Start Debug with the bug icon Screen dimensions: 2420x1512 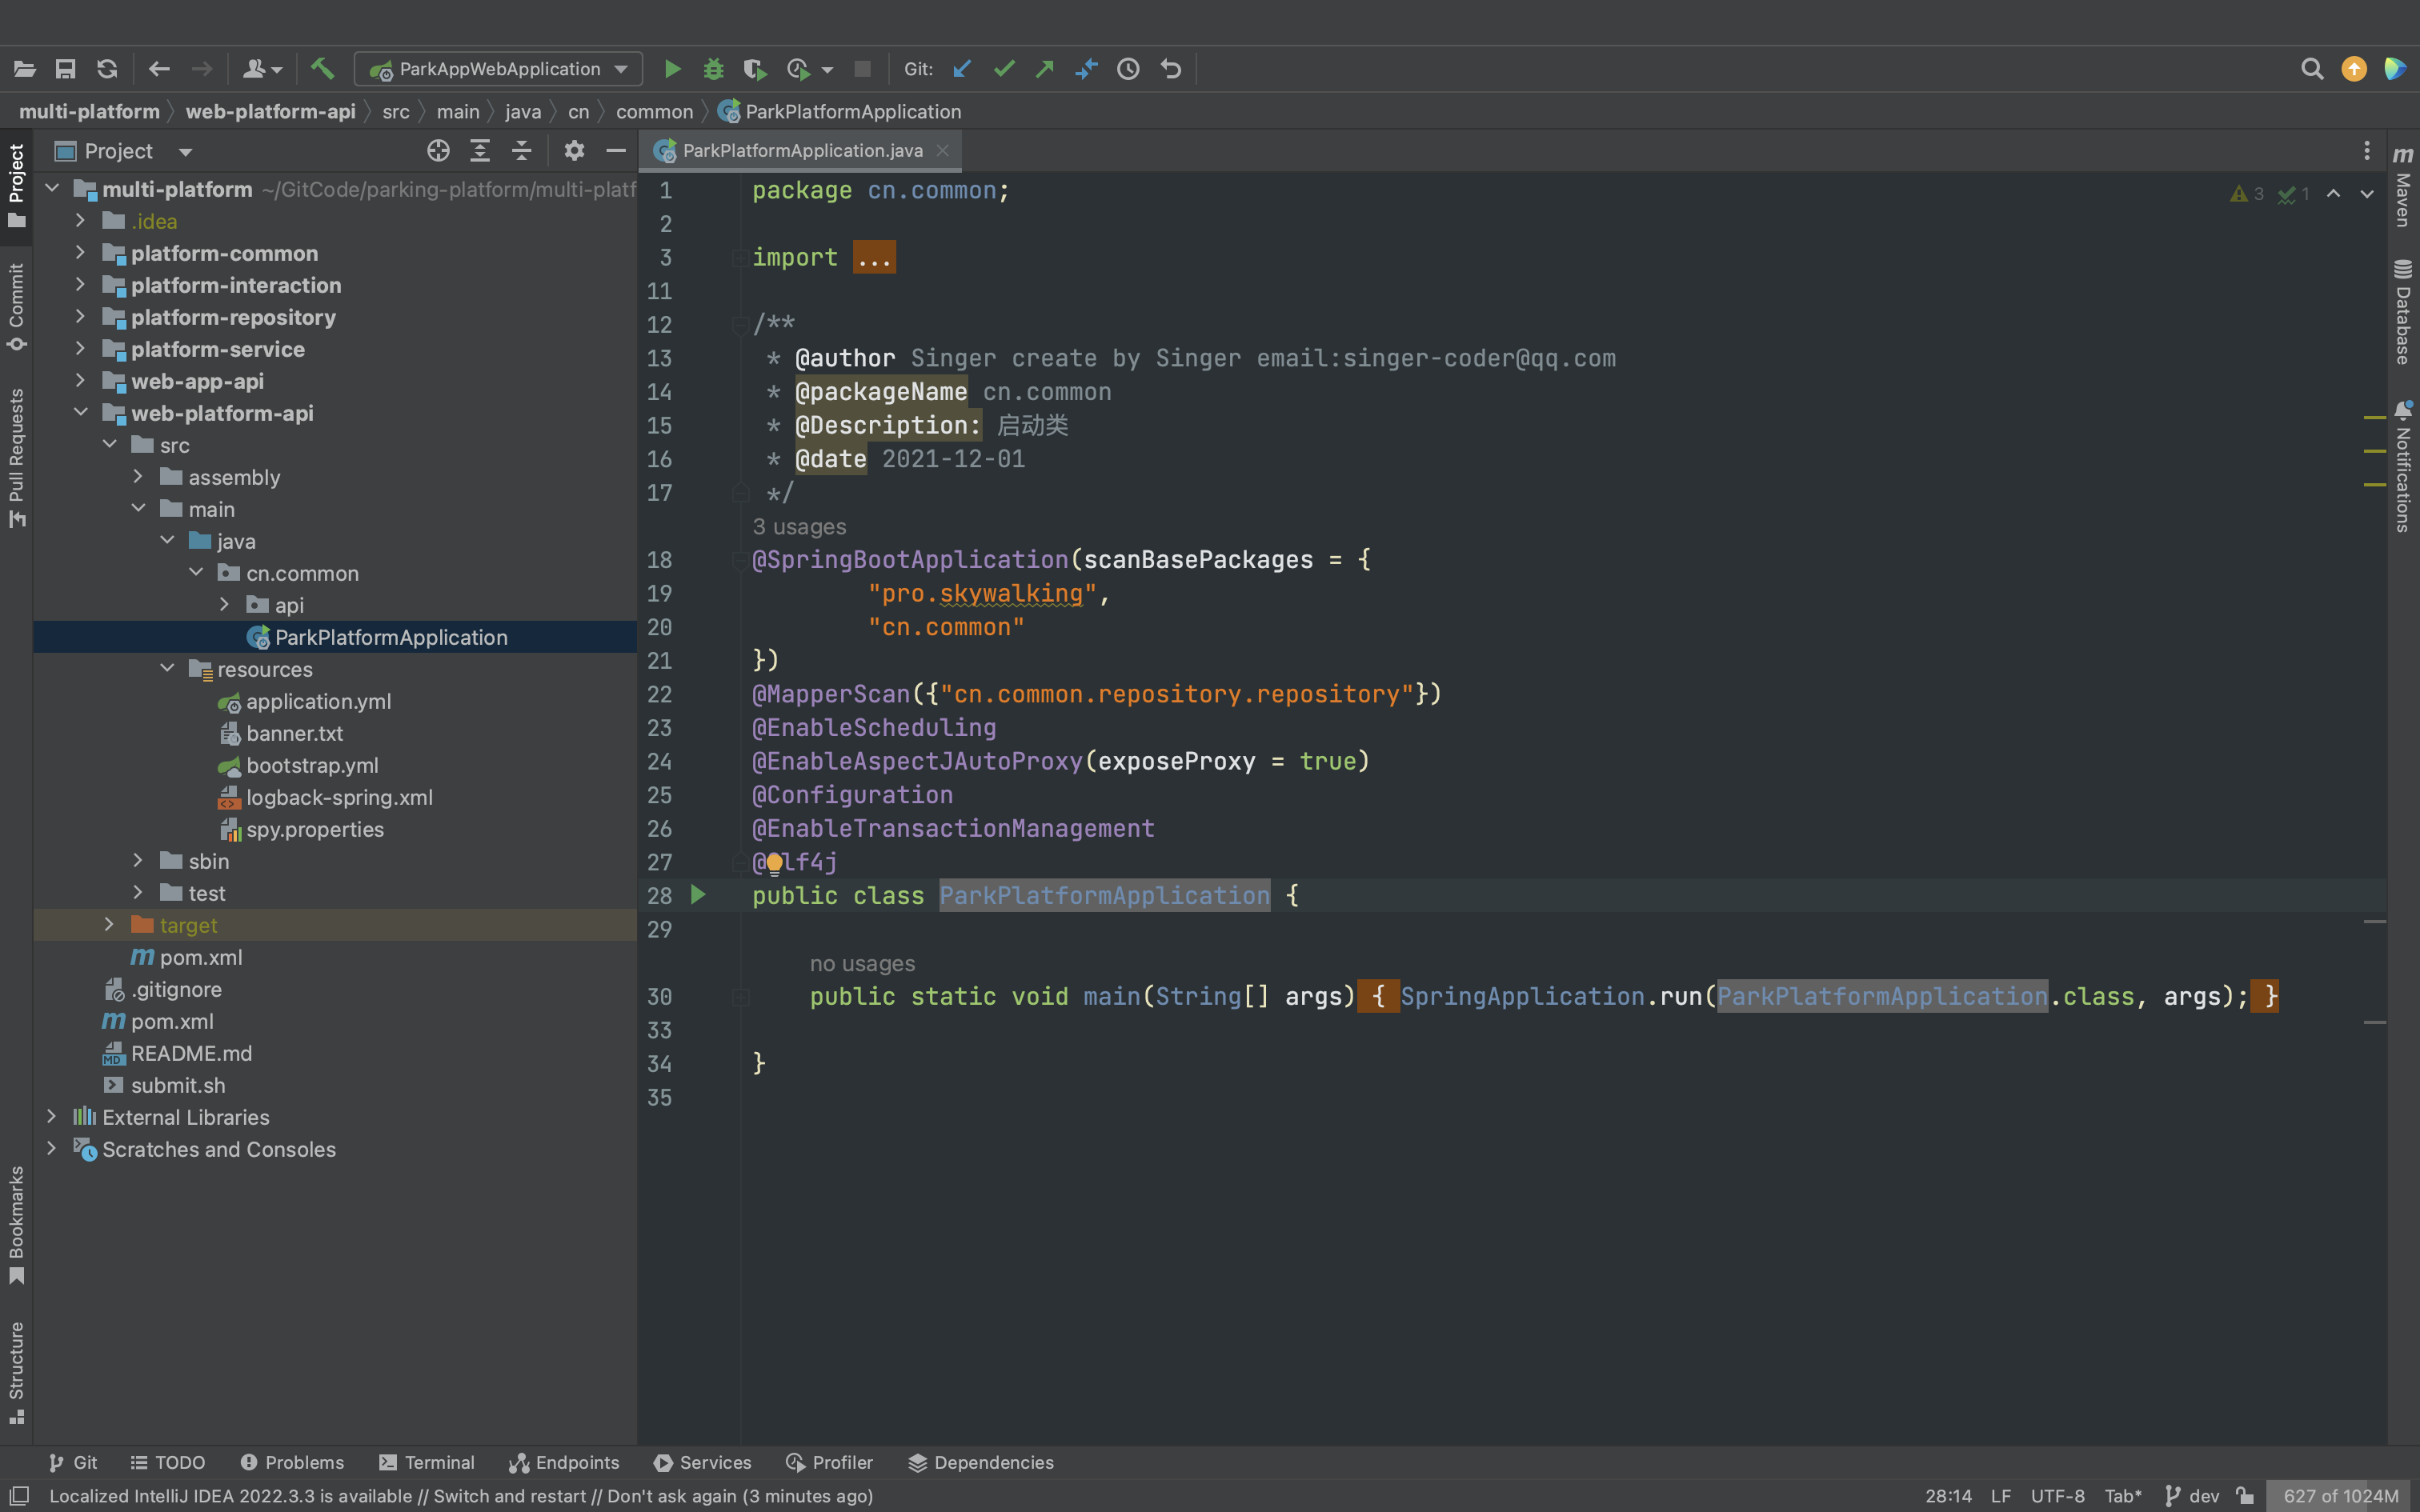point(713,69)
